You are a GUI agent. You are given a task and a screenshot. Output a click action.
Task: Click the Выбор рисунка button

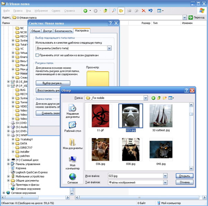(53, 83)
